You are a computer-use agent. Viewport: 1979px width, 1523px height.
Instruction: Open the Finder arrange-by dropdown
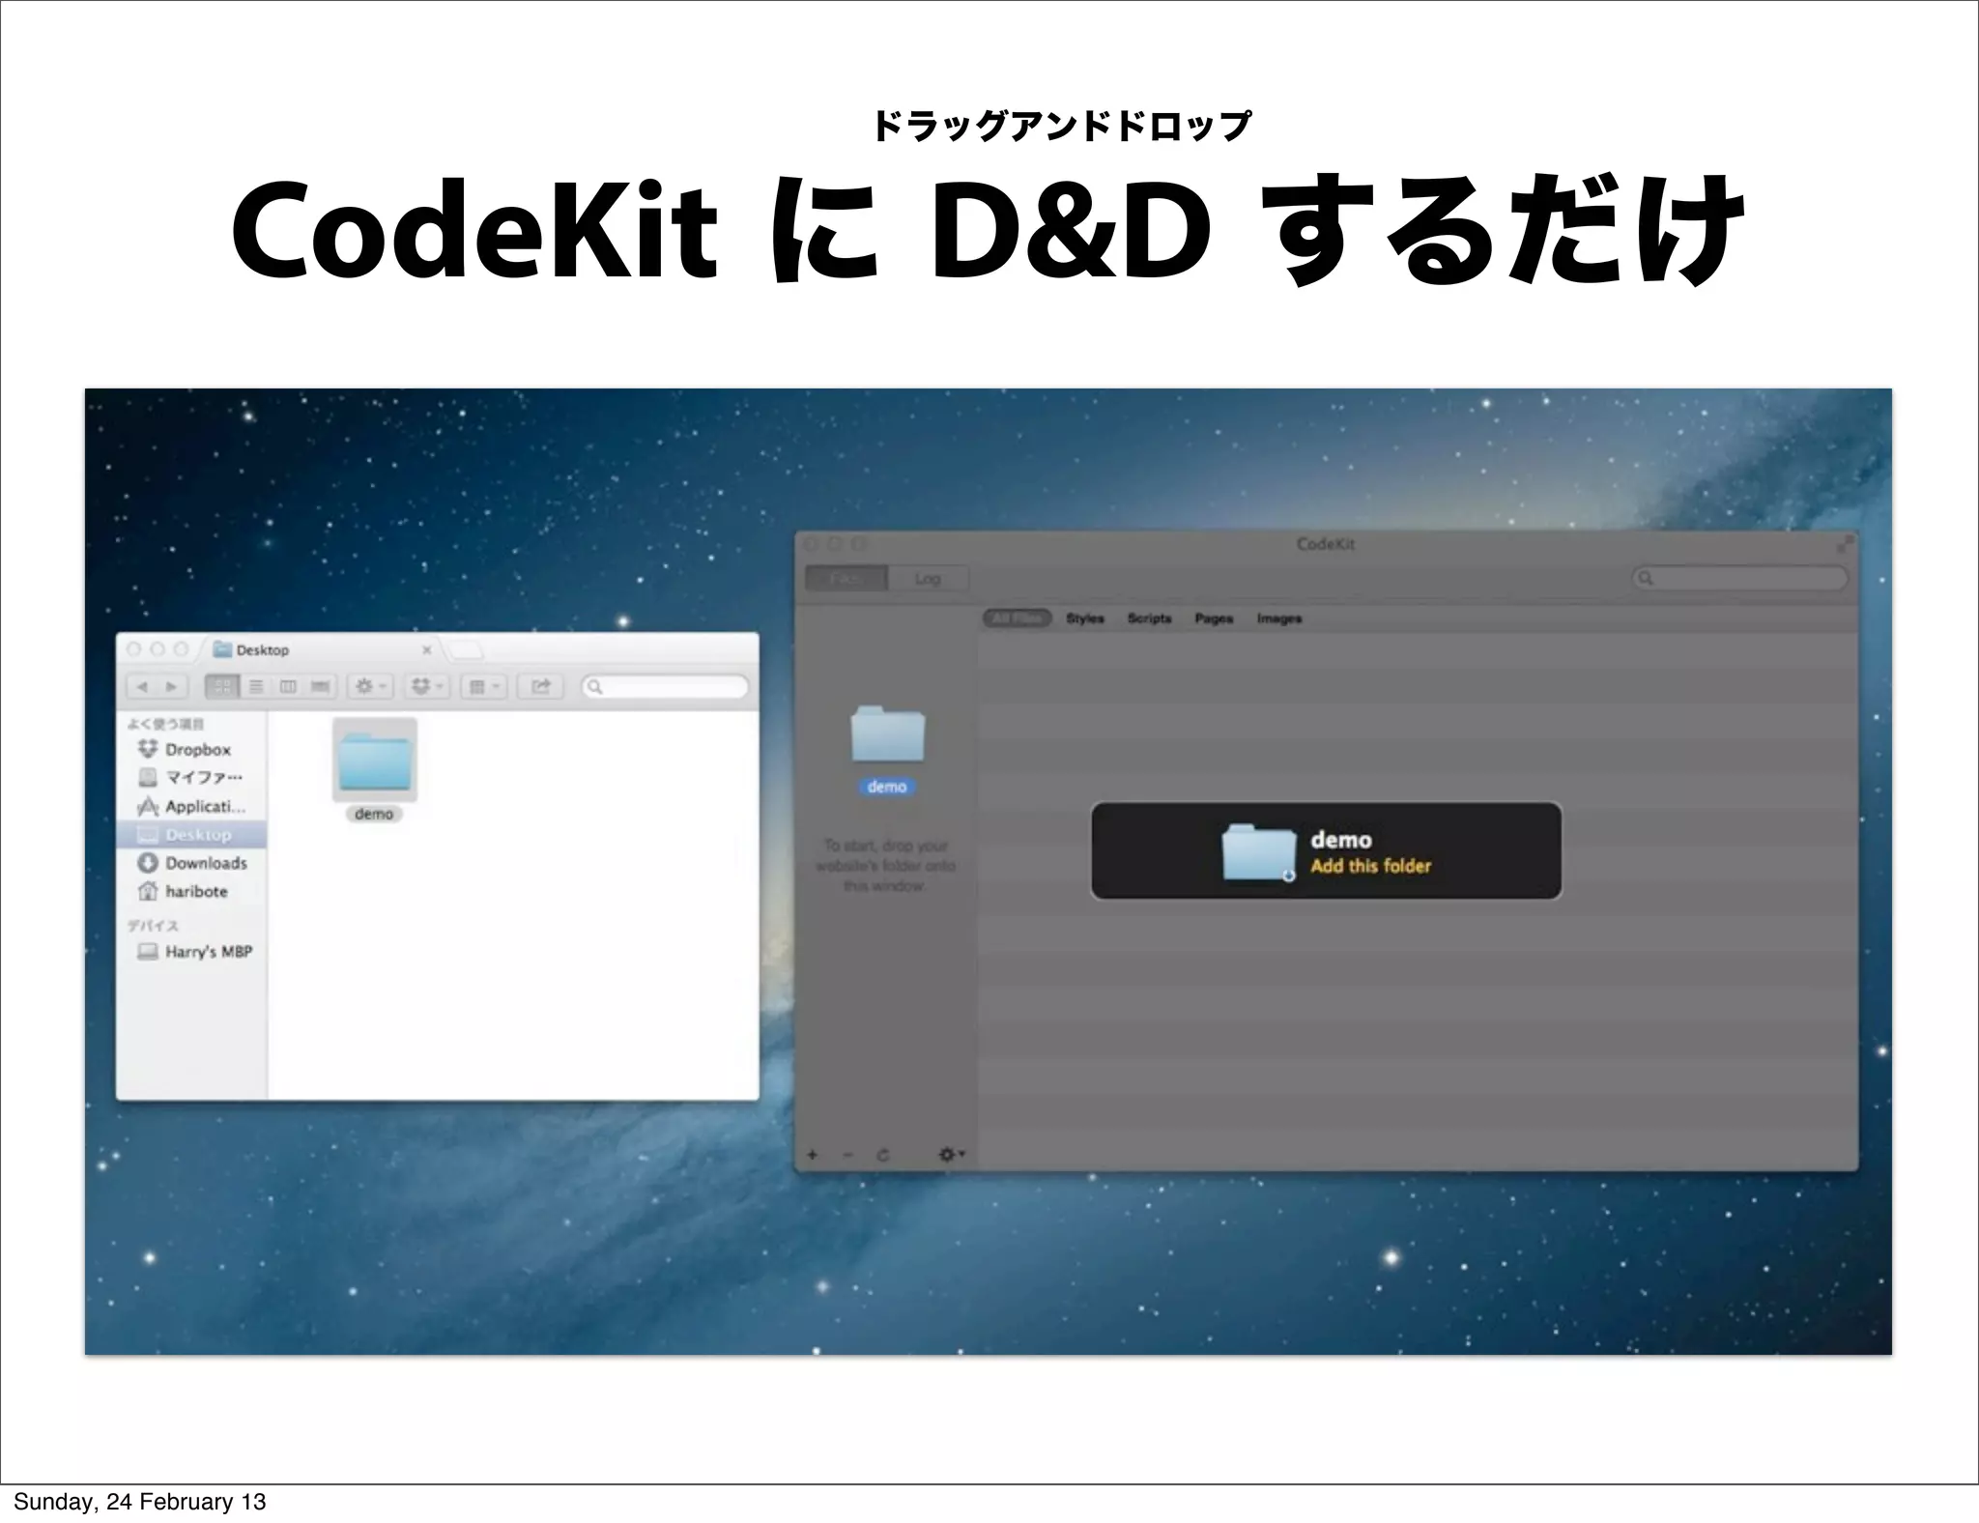(483, 687)
